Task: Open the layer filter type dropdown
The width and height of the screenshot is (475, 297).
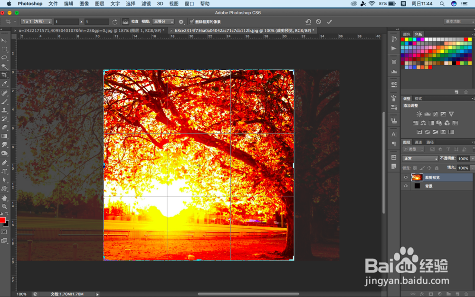Action: coord(413,149)
